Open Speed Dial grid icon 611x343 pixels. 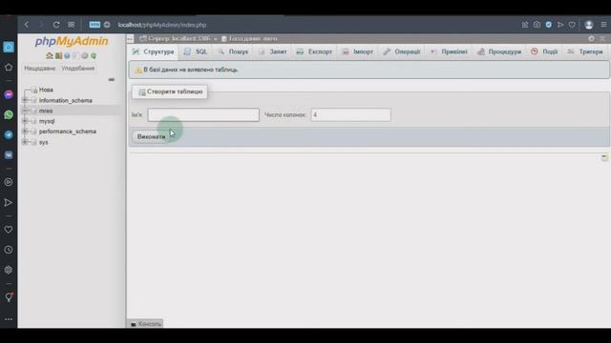[71, 25]
